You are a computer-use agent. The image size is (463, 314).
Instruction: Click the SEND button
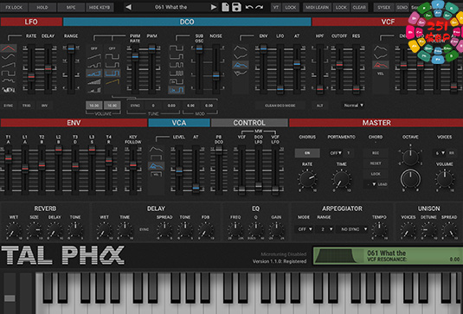point(402,8)
